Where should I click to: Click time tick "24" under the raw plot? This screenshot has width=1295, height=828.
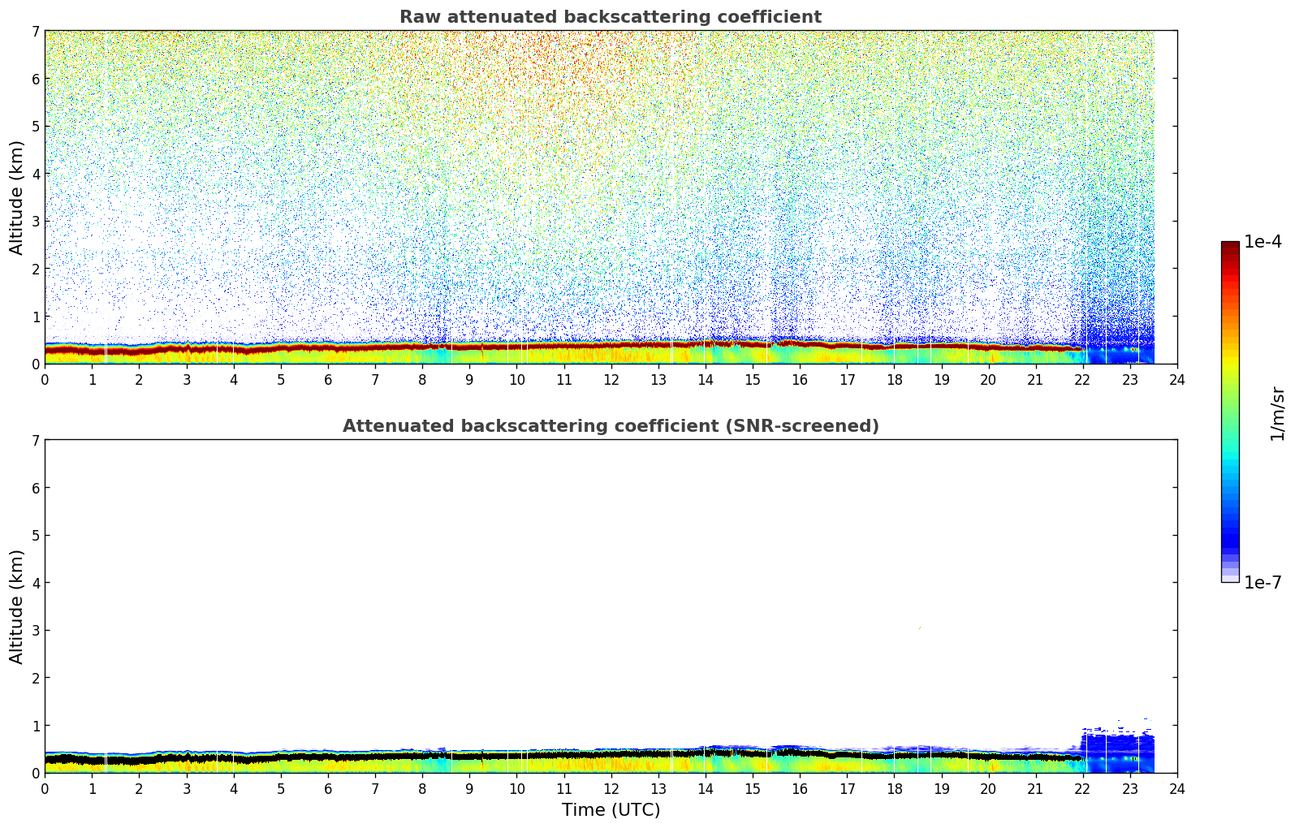tap(1177, 379)
